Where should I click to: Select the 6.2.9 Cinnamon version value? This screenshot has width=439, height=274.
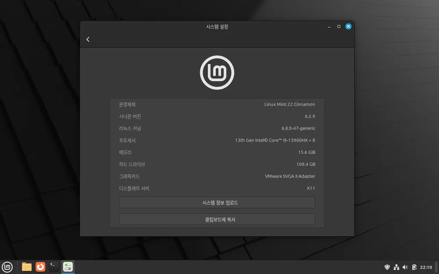pyautogui.click(x=310, y=116)
